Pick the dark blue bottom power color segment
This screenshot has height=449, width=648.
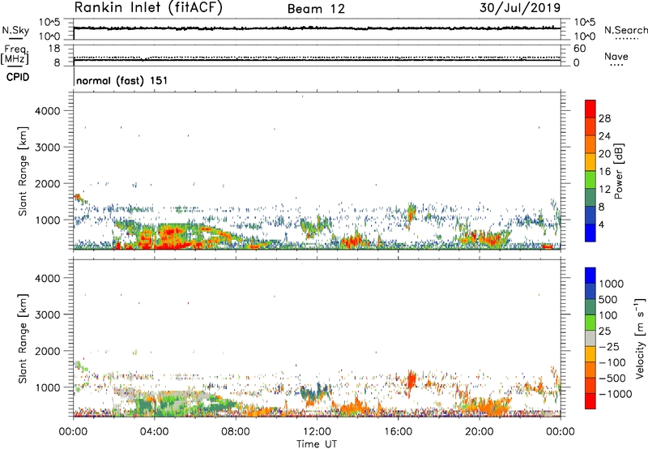click(x=590, y=233)
